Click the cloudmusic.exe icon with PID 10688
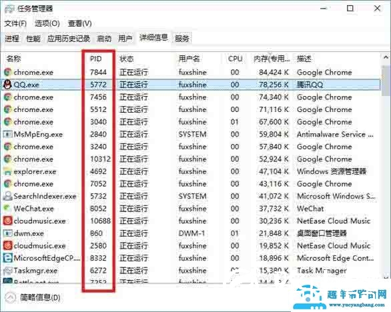 click(7, 221)
